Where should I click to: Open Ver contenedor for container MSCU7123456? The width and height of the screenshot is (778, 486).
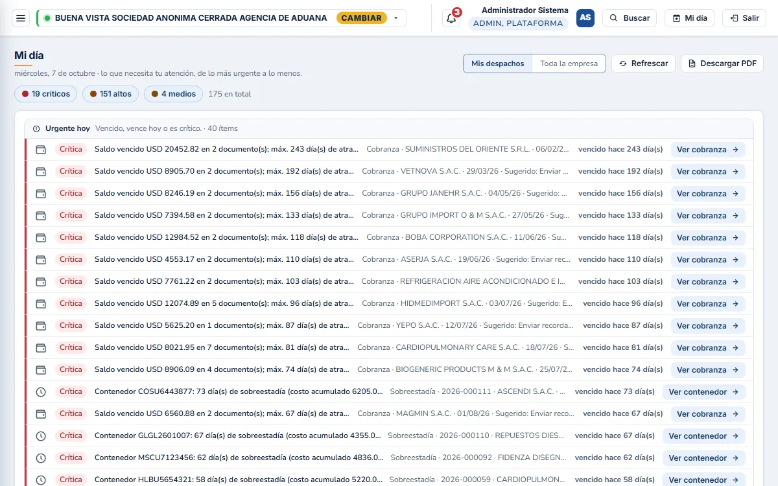[704, 458]
